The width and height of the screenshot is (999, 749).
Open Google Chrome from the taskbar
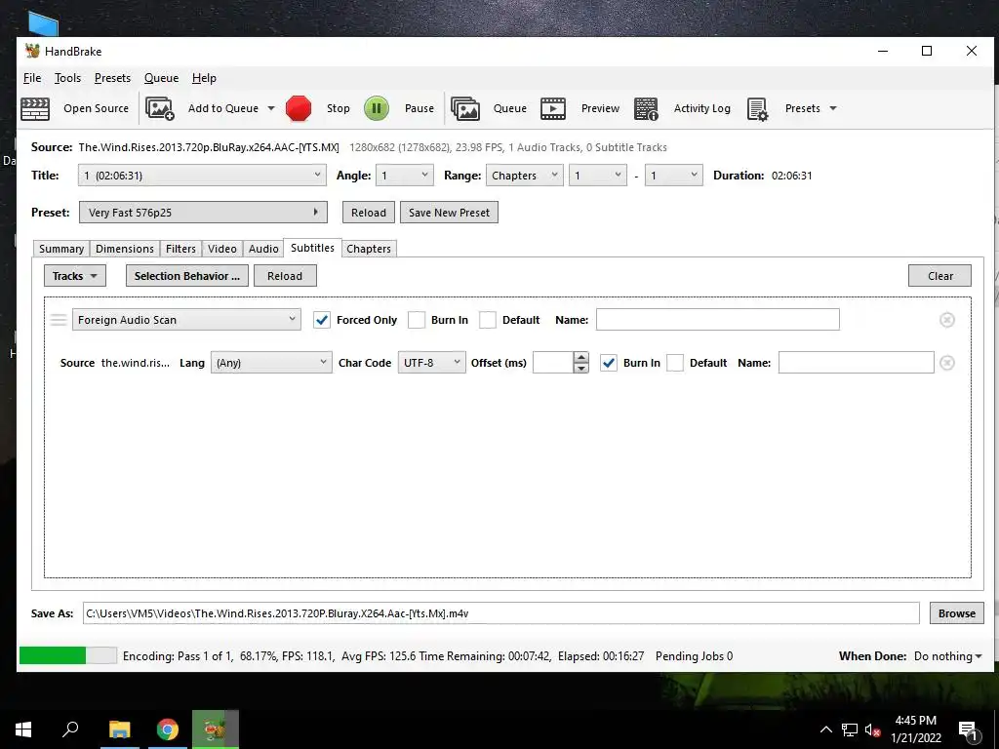coord(168,729)
